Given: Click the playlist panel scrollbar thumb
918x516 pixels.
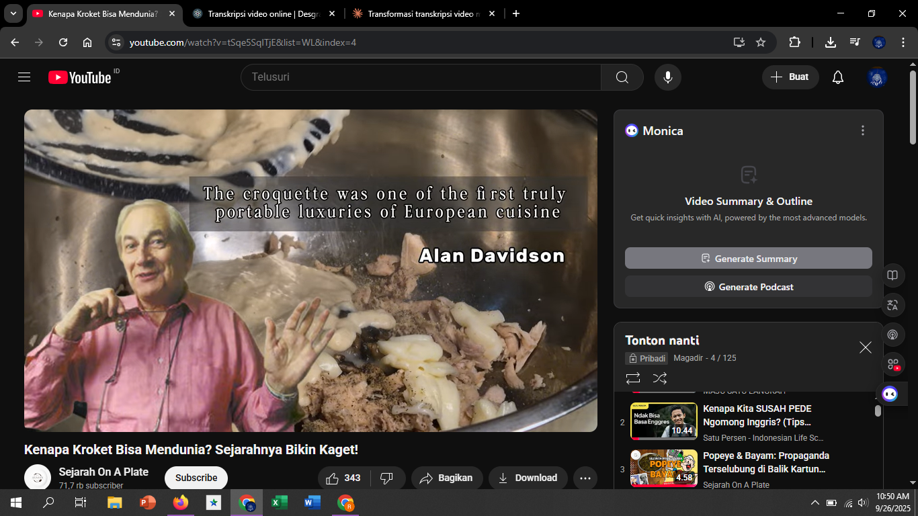Looking at the screenshot, I should [x=878, y=411].
